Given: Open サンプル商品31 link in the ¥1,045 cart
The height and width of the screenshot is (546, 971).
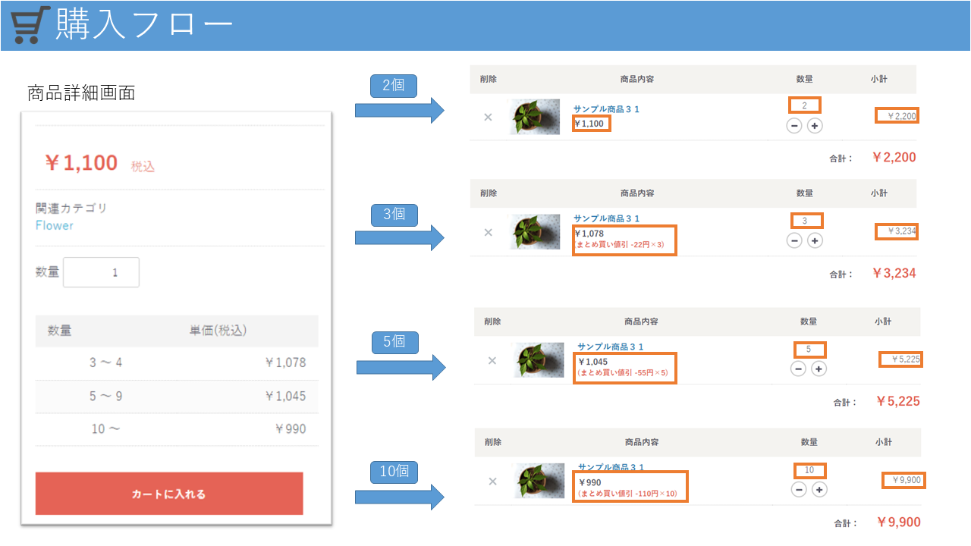Looking at the screenshot, I should [610, 347].
